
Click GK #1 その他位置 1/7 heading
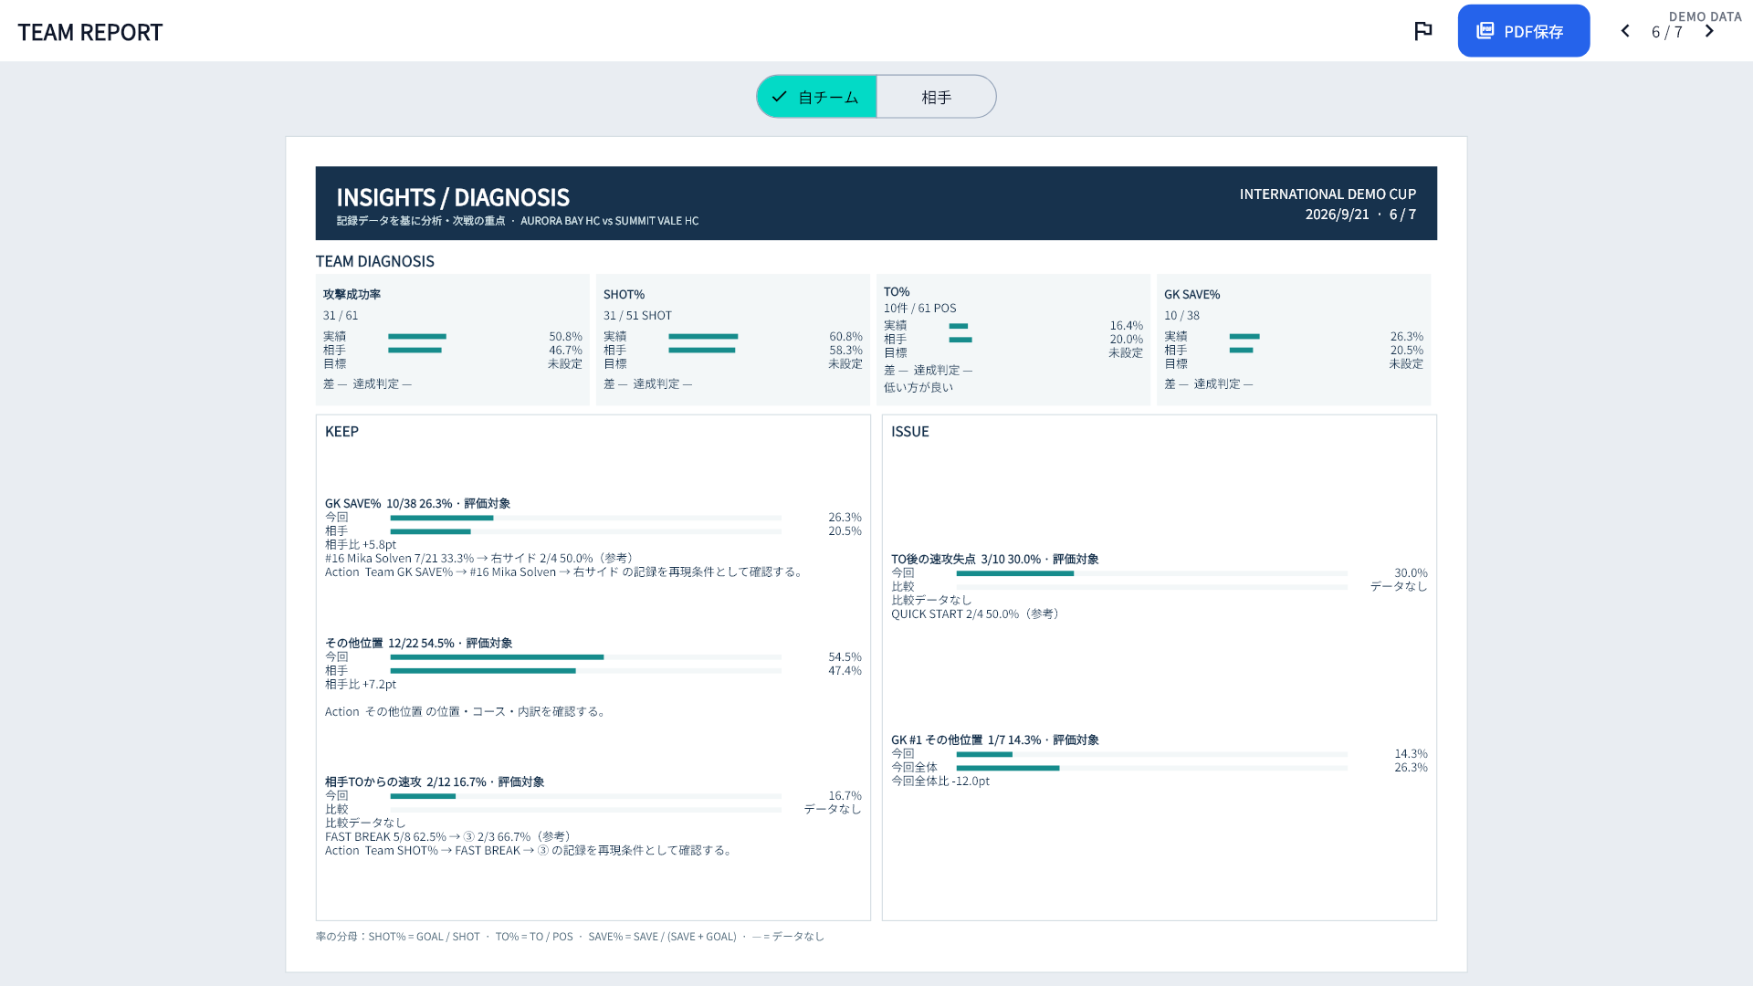coord(994,739)
